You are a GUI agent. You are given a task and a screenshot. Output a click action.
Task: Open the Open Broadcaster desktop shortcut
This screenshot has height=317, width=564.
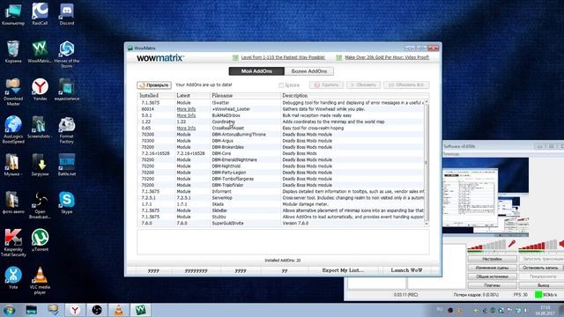pyautogui.click(x=40, y=205)
